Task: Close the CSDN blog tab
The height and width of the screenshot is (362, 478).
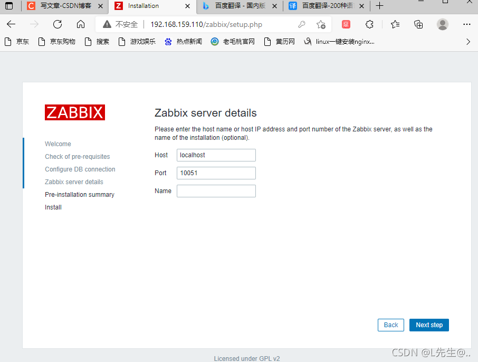Action: pos(101,6)
